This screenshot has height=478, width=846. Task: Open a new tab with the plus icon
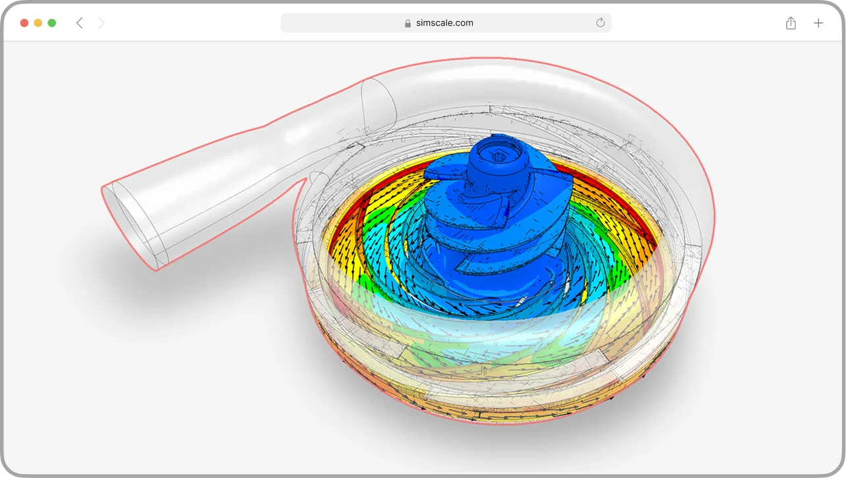coord(818,22)
